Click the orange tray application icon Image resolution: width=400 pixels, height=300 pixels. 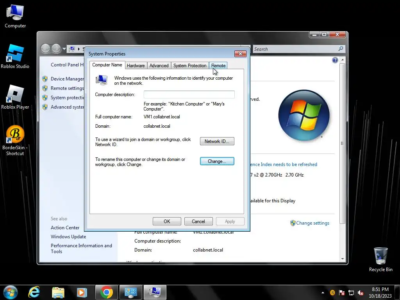[332, 293]
